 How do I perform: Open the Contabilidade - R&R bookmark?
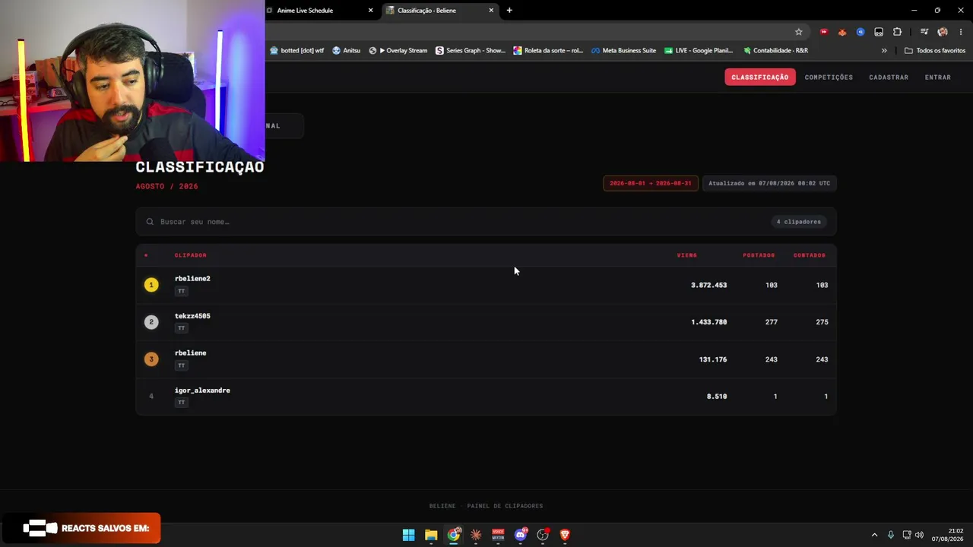pyautogui.click(x=776, y=51)
